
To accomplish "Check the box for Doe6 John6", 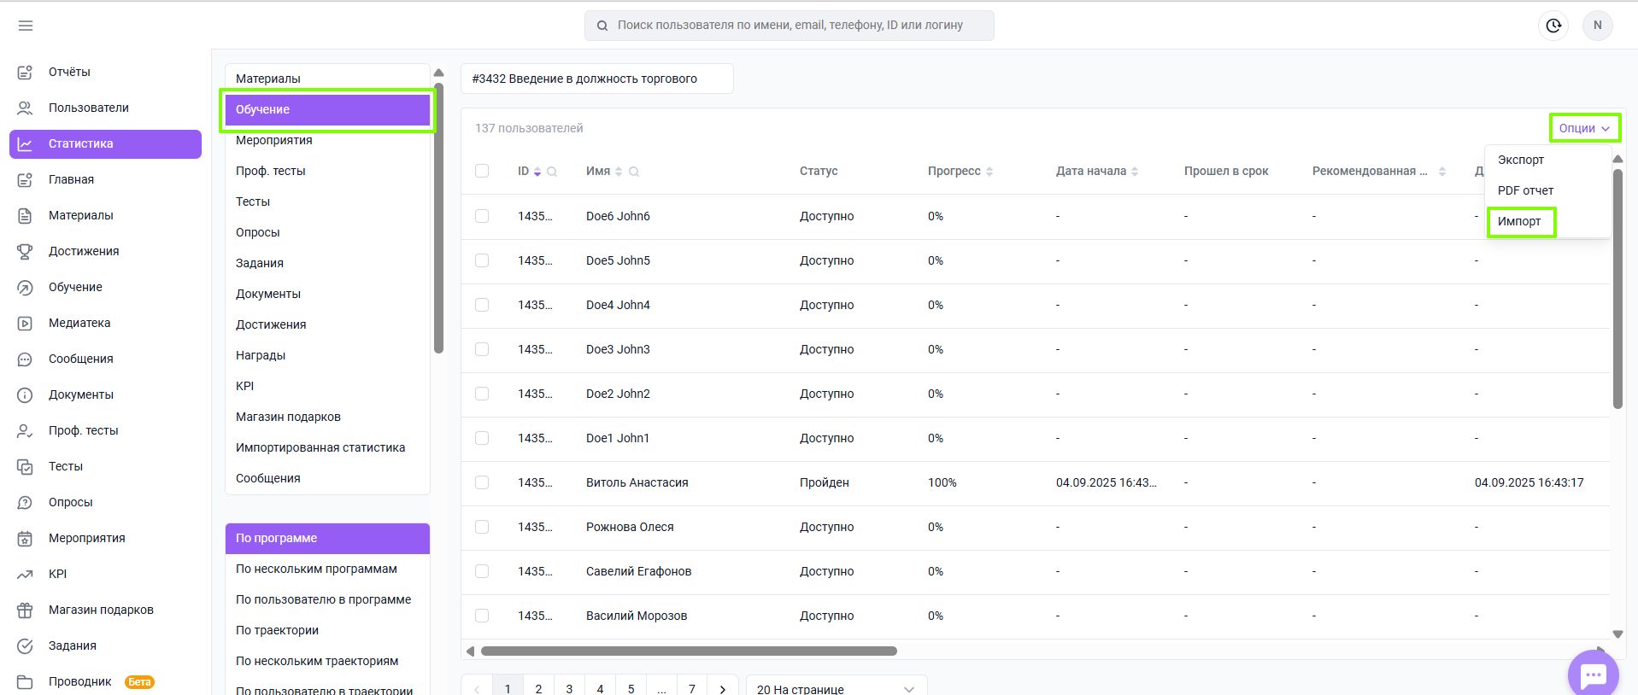I will (482, 216).
